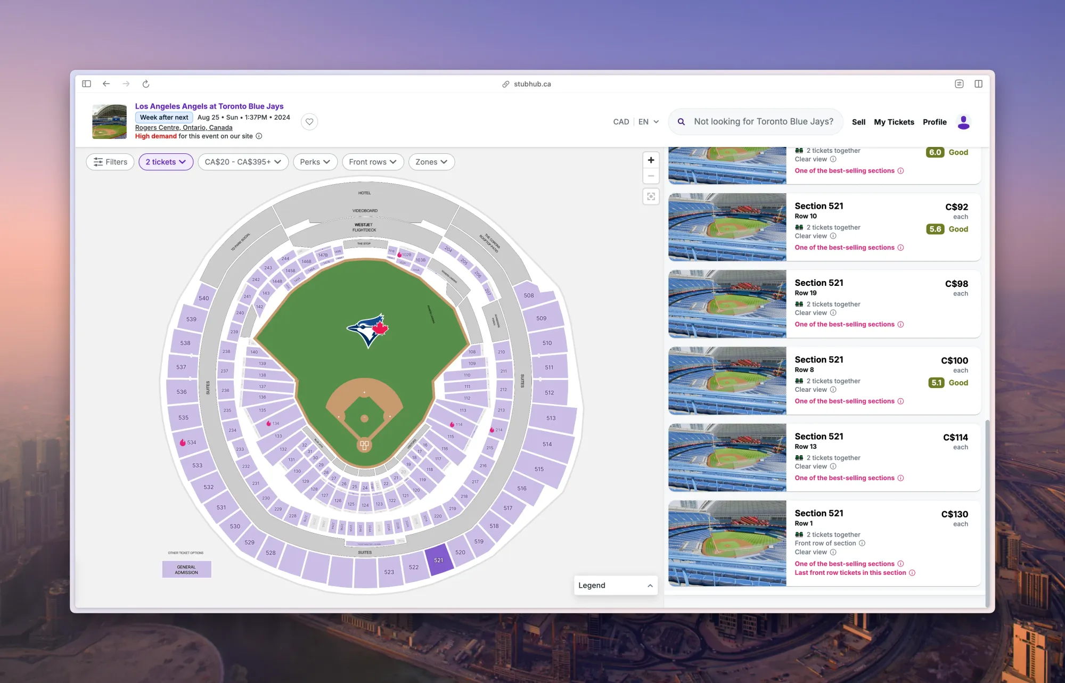This screenshot has width=1065, height=683.
Task: Open Clear view info for Row 10 listing
Action: (x=833, y=236)
